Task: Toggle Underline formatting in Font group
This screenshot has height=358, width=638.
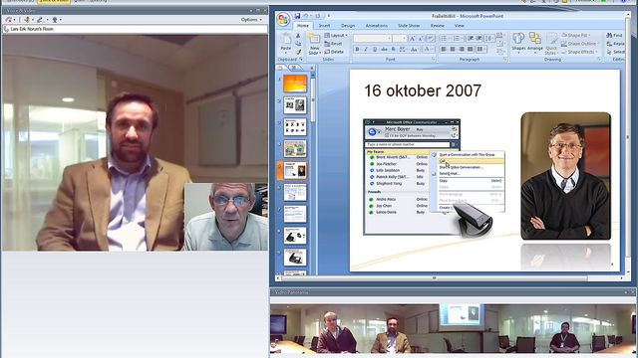Action: [x=375, y=49]
